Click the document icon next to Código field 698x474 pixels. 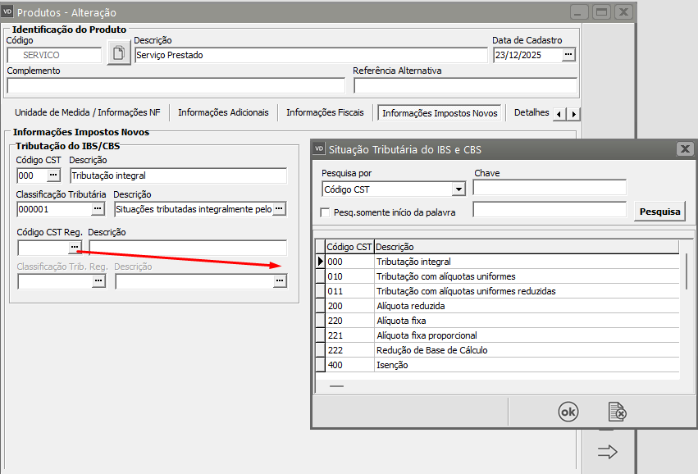tap(119, 55)
